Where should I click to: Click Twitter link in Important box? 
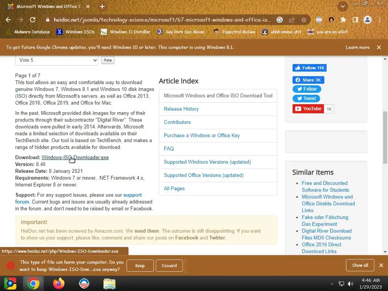tap(217, 238)
